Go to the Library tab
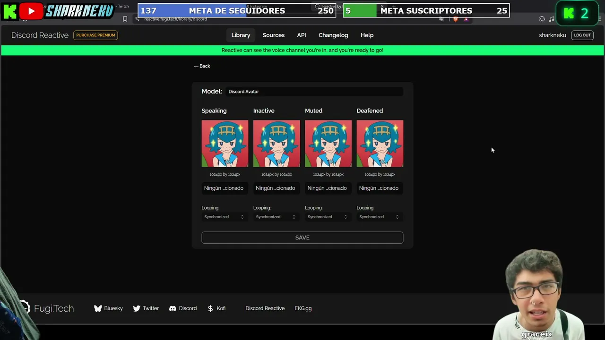This screenshot has height=340, width=605. tap(241, 35)
